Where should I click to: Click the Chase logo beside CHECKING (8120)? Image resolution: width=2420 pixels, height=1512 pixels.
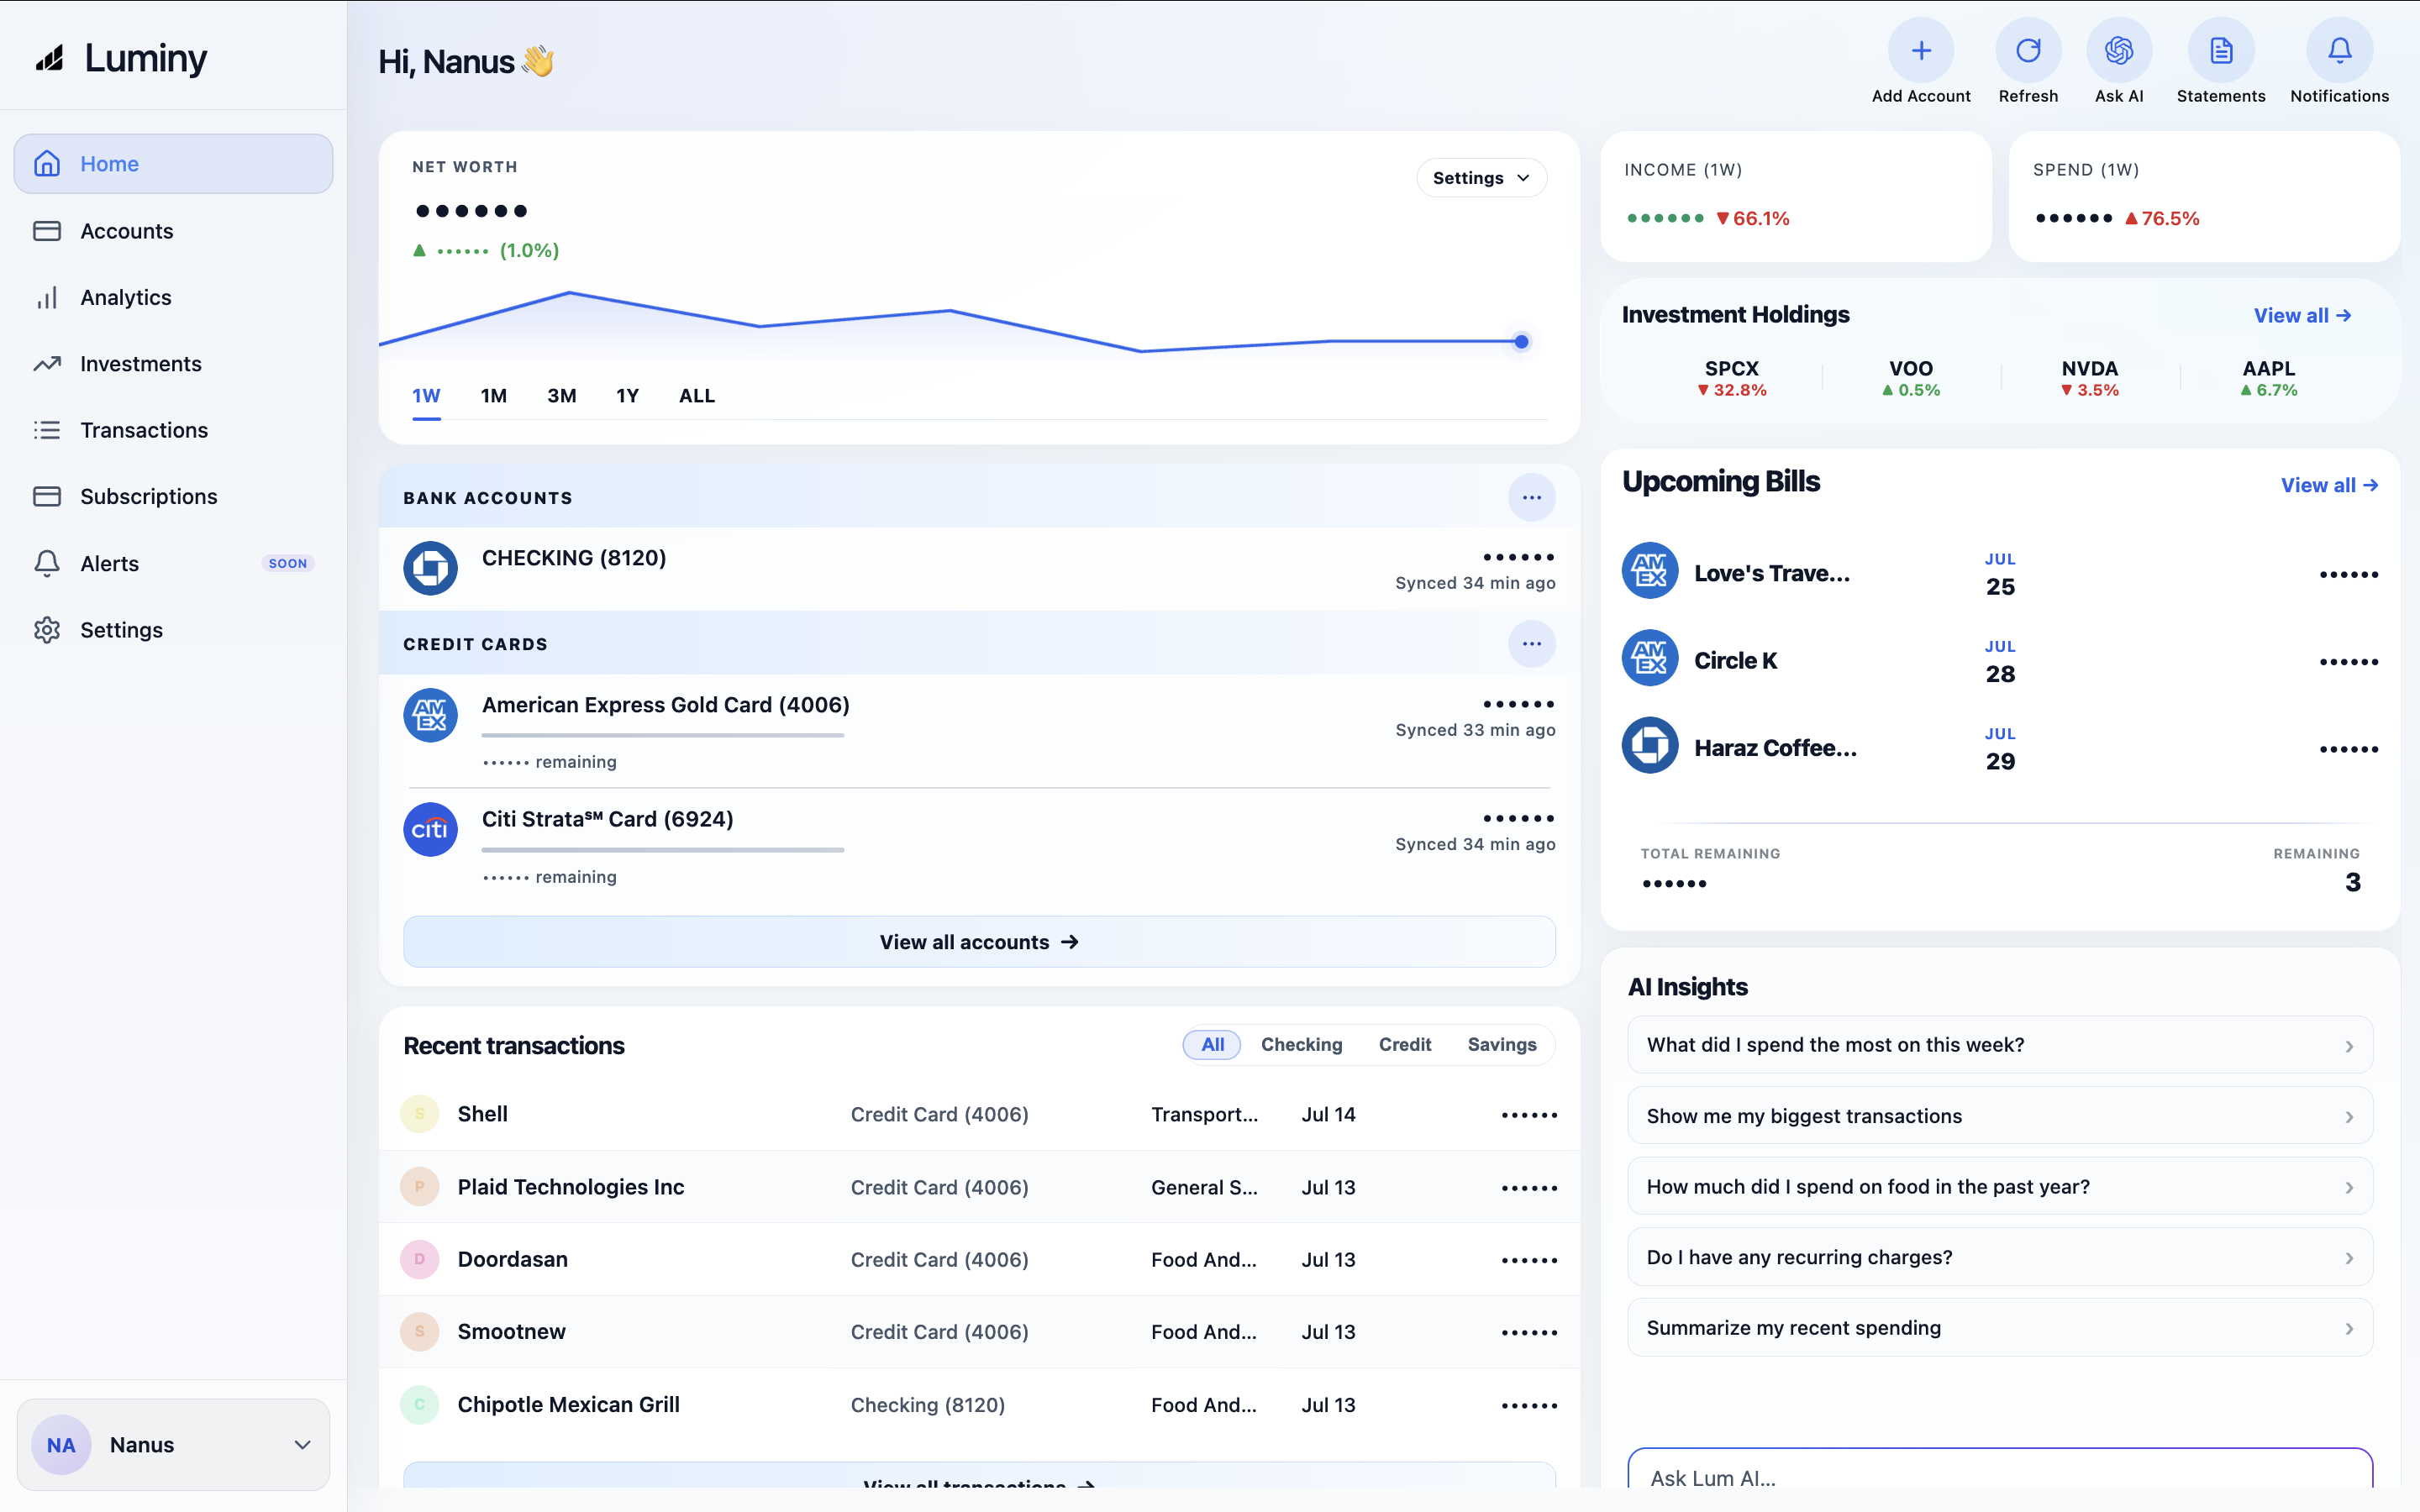coord(430,568)
